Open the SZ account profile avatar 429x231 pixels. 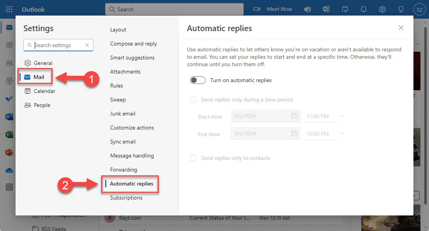419,10
